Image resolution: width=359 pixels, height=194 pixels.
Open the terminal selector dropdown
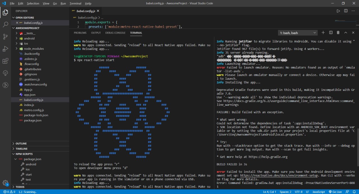coord(298,33)
